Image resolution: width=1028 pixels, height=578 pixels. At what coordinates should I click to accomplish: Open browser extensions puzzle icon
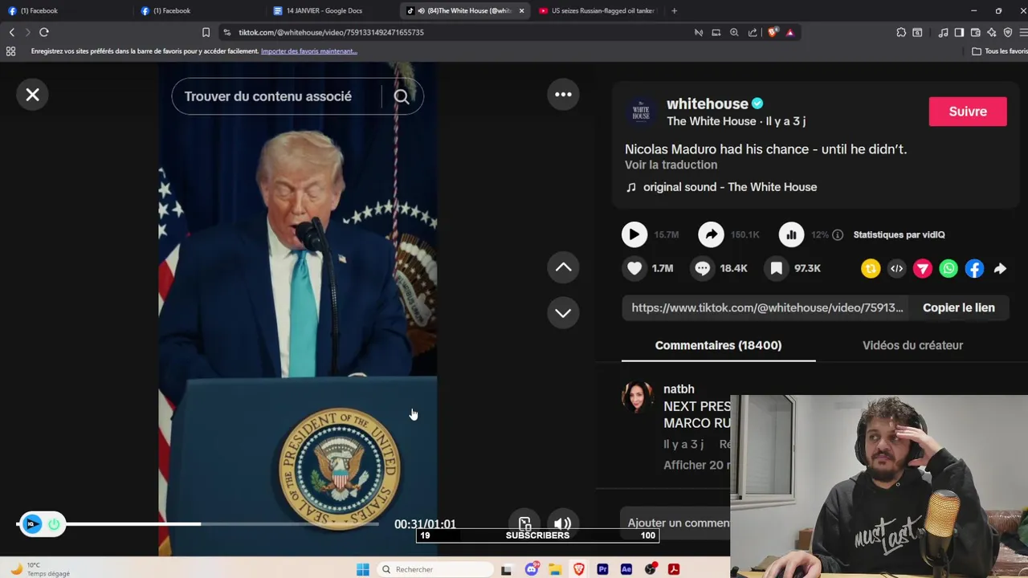click(x=901, y=32)
